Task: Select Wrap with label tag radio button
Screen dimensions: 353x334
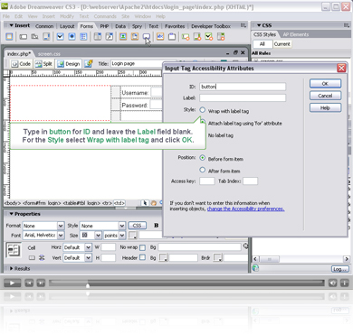Action: point(203,110)
